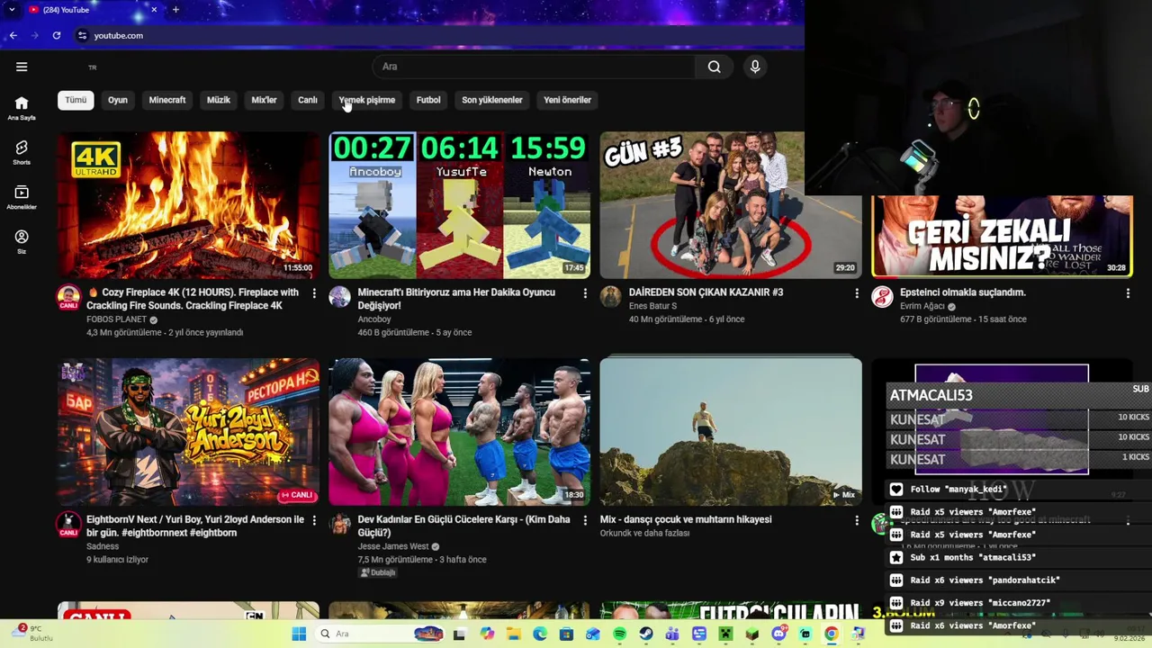Open the GERİ ZEKALI MISINIZ thumbnail
This screenshot has width=1152, height=648.
[1002, 237]
